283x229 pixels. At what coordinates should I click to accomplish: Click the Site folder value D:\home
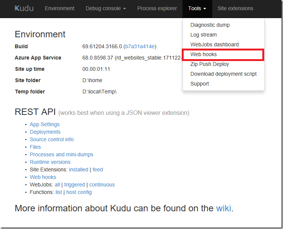(92, 80)
